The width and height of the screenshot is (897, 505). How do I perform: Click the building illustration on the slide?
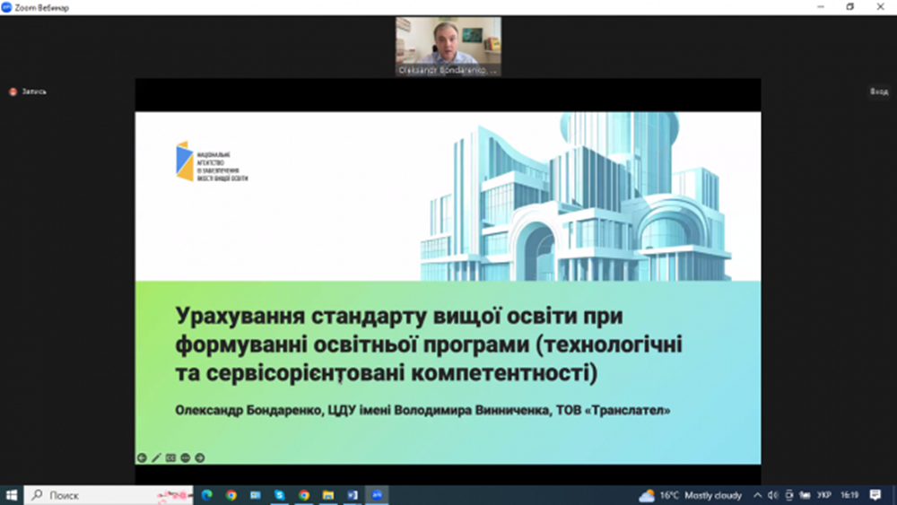[x=575, y=196]
